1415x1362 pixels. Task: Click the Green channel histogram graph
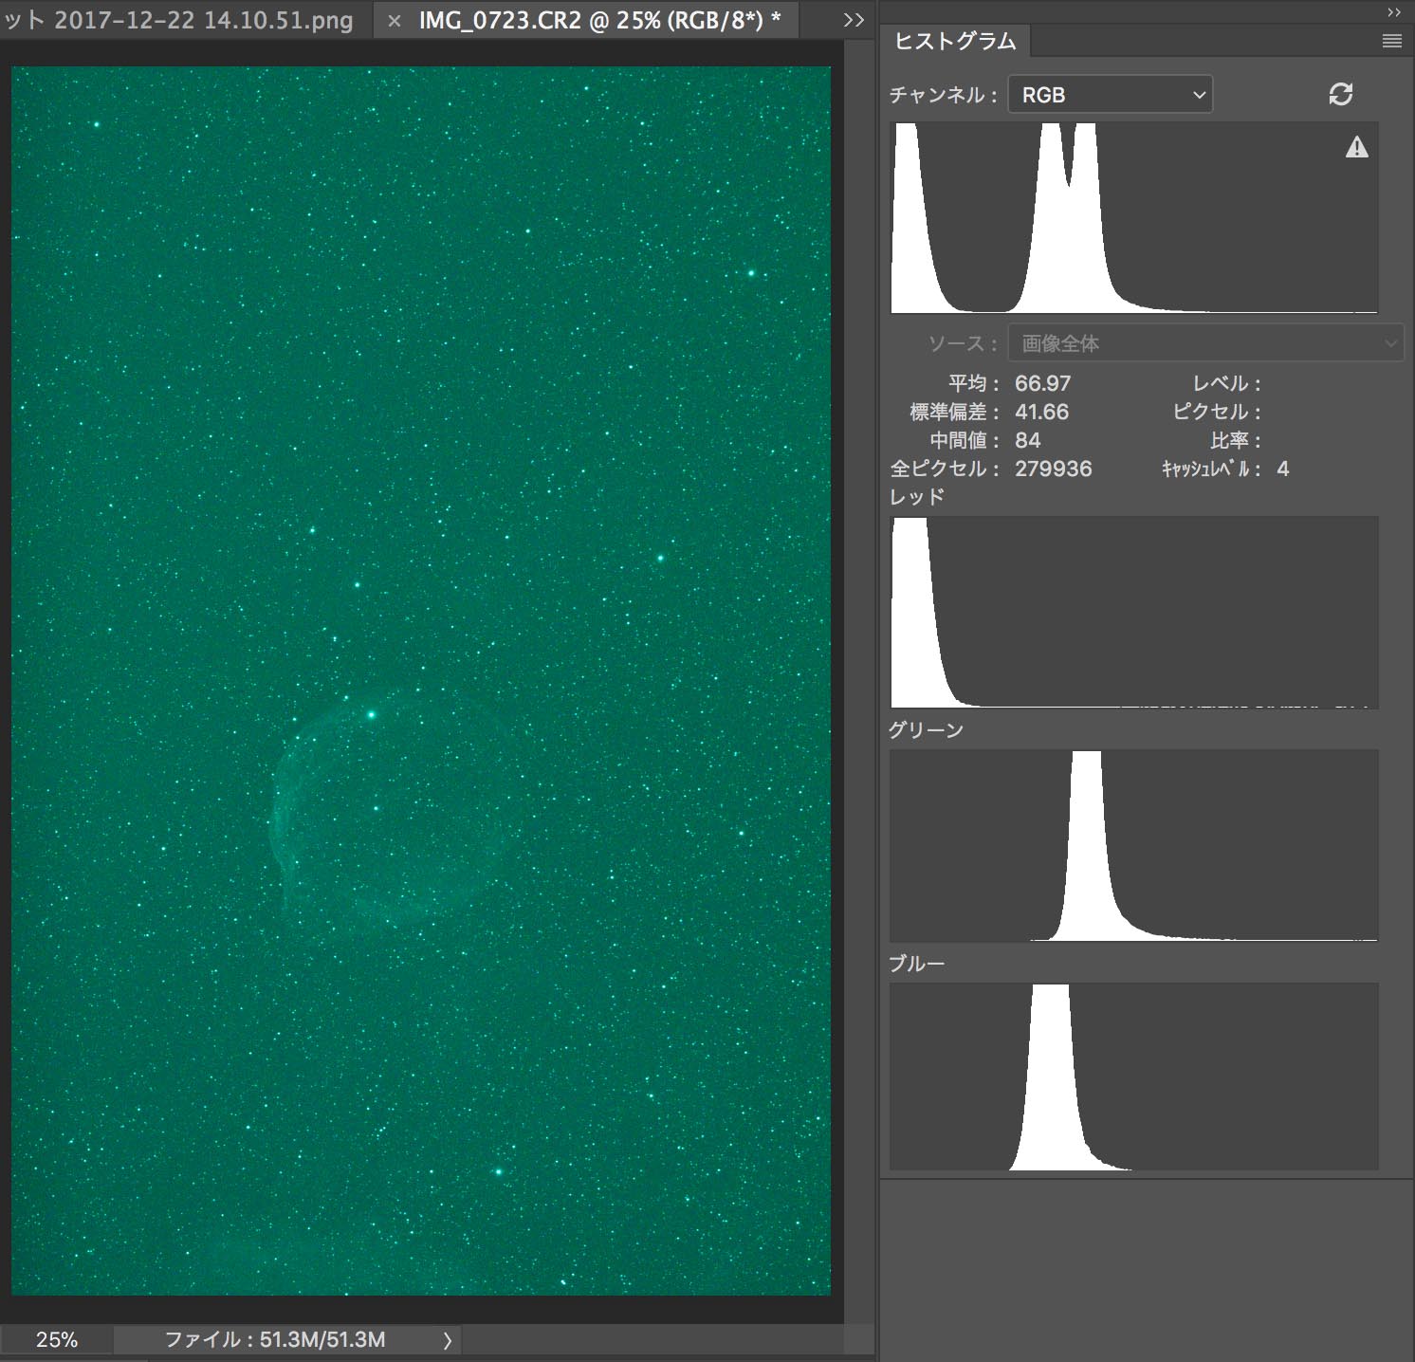point(1134,845)
